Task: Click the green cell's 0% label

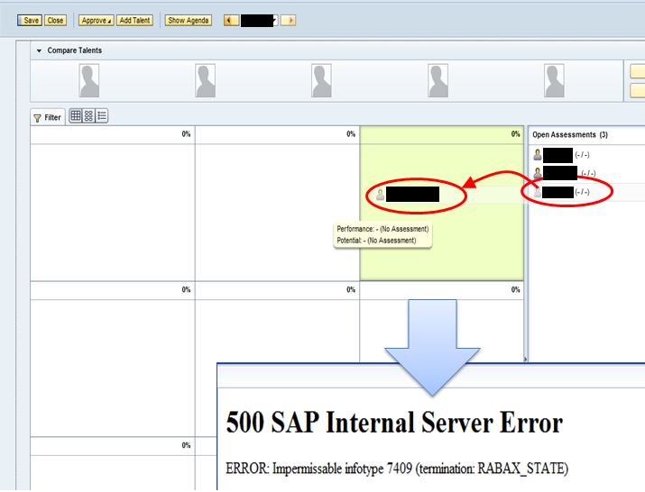Action: pyautogui.click(x=515, y=134)
